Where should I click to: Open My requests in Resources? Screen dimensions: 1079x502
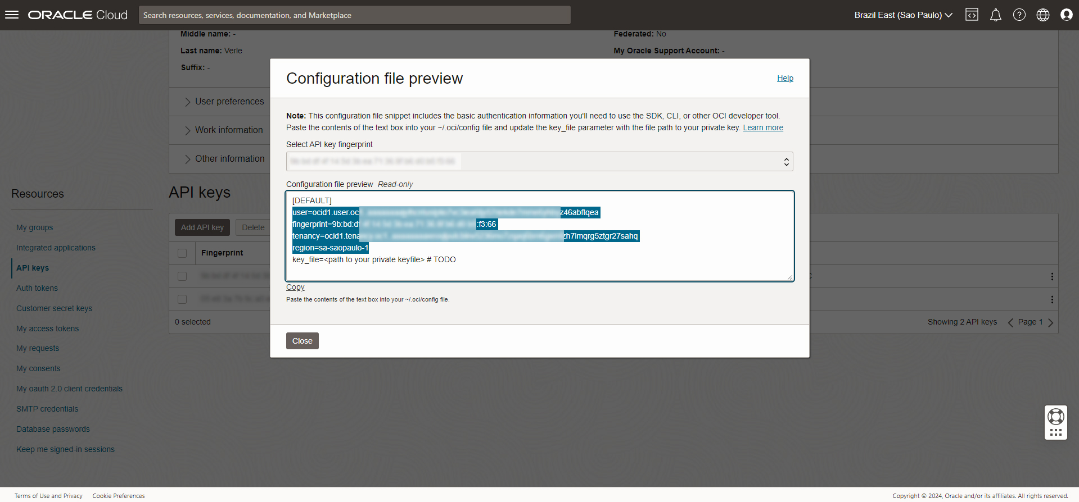[x=38, y=348]
